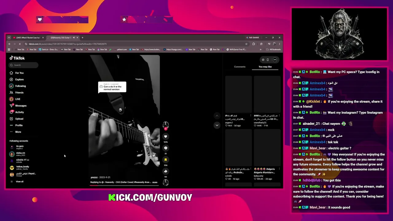
Task: Show more bookmarks with double chevron
Action: pos(261,49)
